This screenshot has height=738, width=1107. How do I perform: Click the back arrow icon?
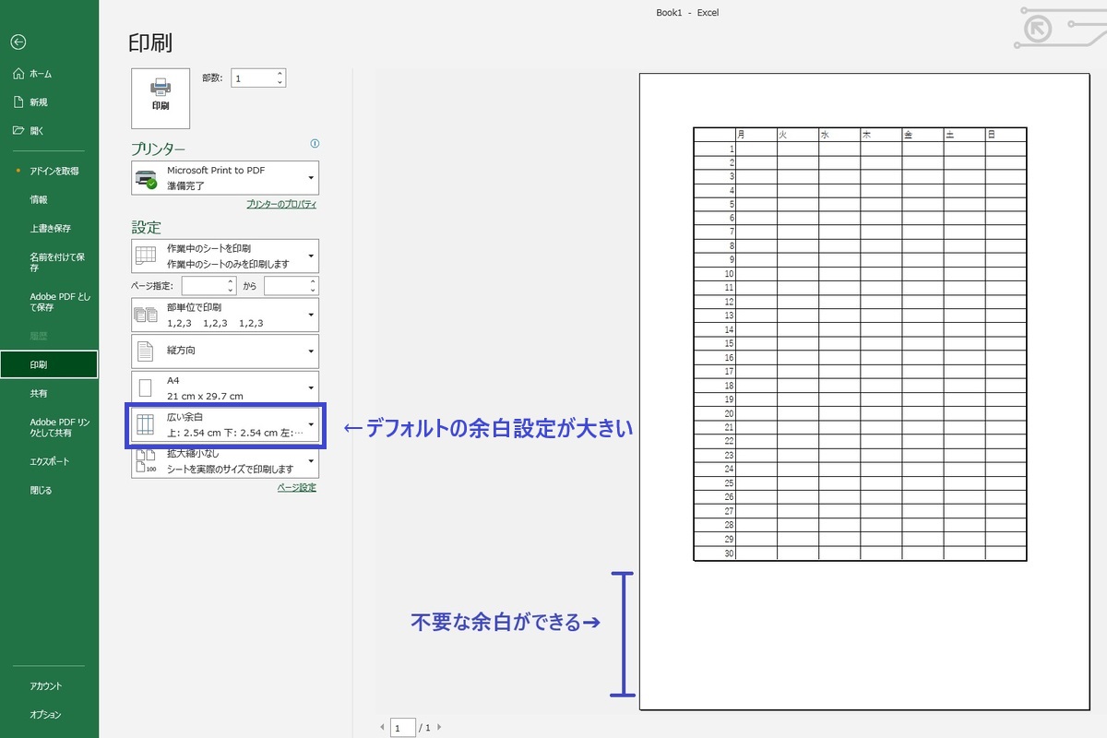click(18, 42)
